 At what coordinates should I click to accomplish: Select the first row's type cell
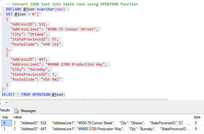click(x=197, y=123)
